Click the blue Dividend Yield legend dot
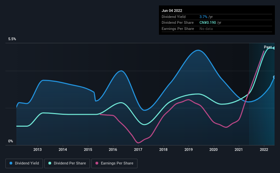This screenshot has height=173, width=280. pyautogui.click(x=11, y=163)
